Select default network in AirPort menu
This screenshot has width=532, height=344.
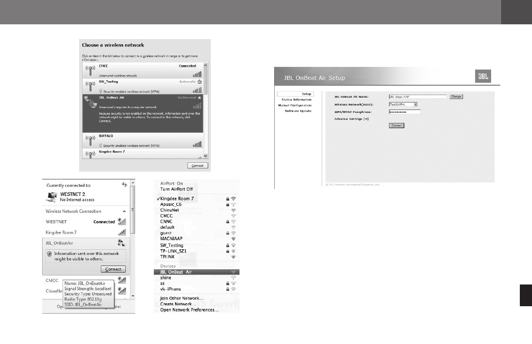point(197,227)
